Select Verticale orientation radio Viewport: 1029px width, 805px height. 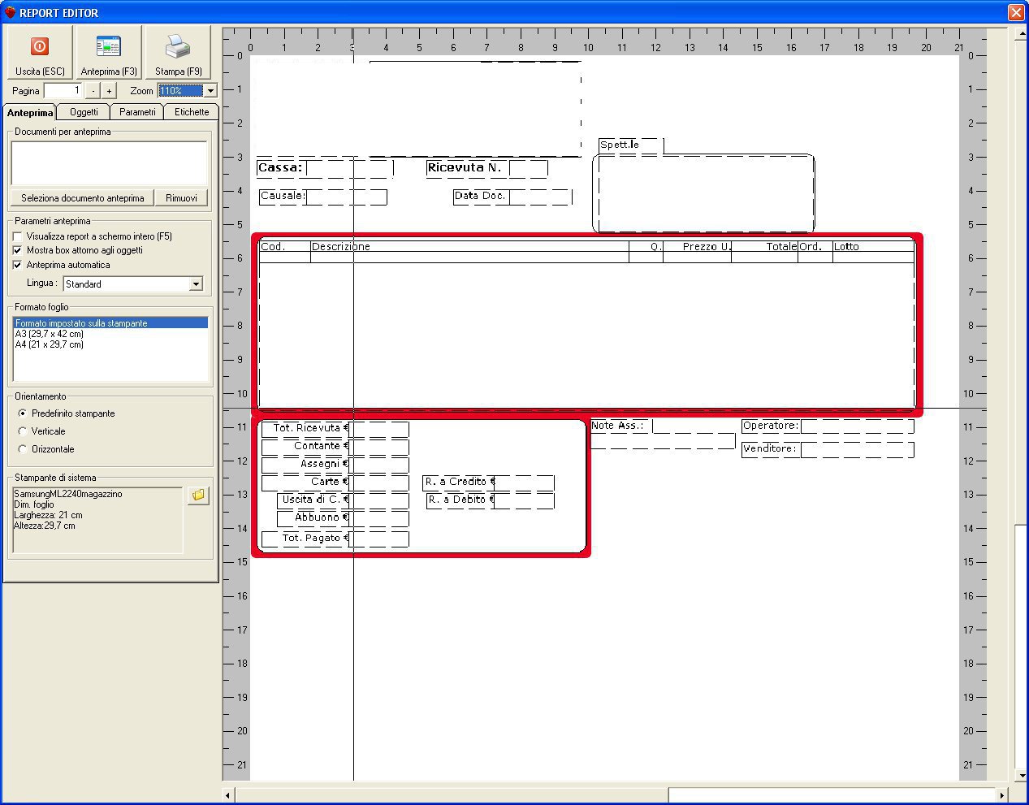click(x=23, y=431)
